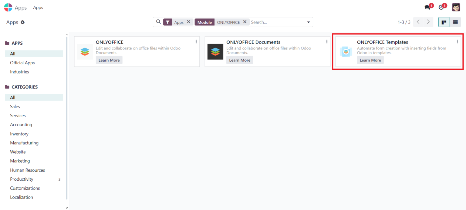Click the next page arrow

click(x=428, y=22)
